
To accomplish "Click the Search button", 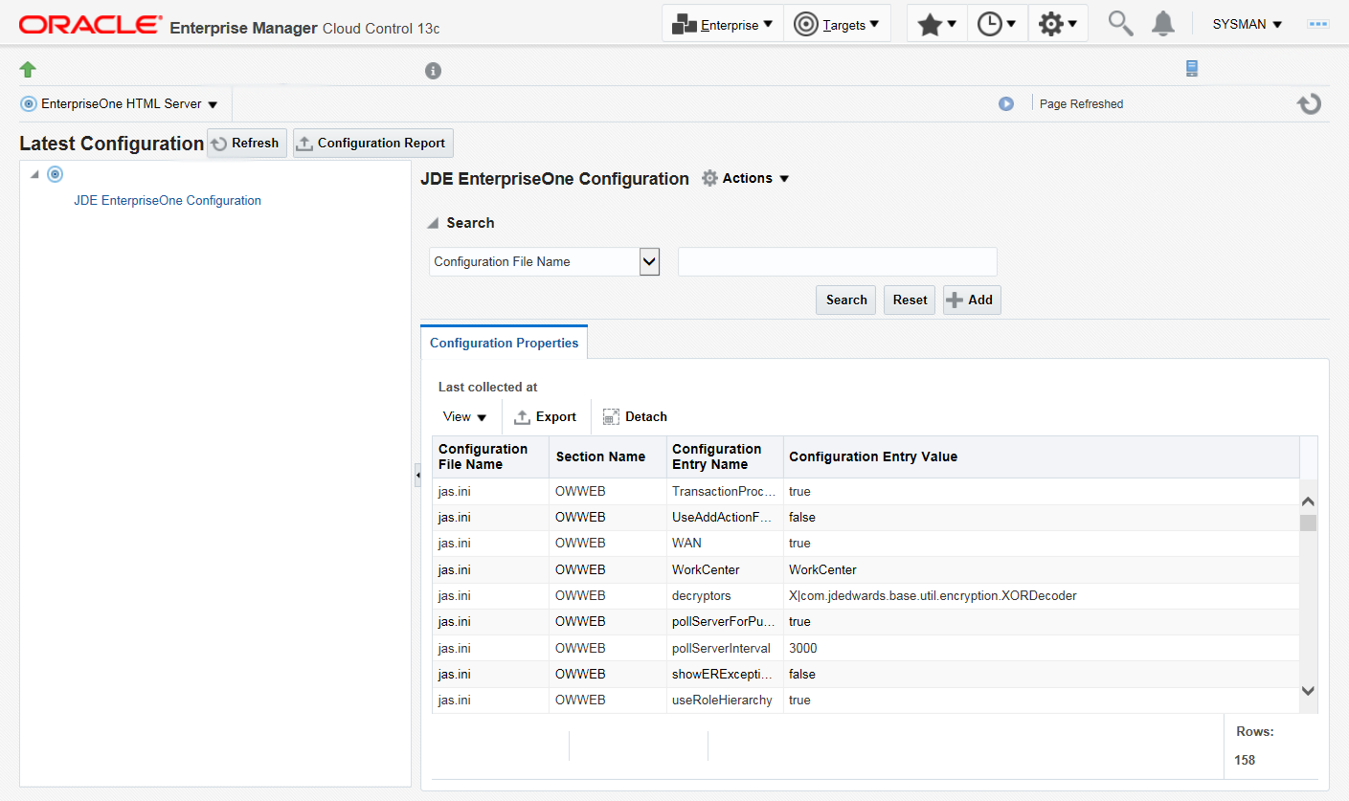I will point(846,300).
